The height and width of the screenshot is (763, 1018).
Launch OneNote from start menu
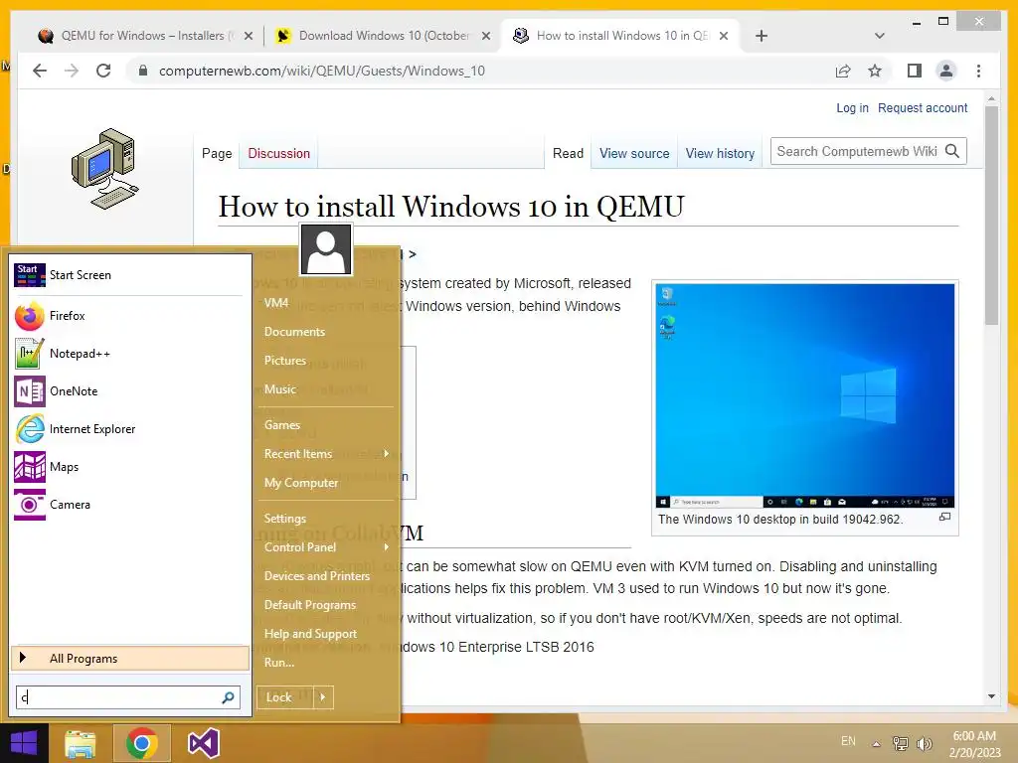pyautogui.click(x=130, y=391)
